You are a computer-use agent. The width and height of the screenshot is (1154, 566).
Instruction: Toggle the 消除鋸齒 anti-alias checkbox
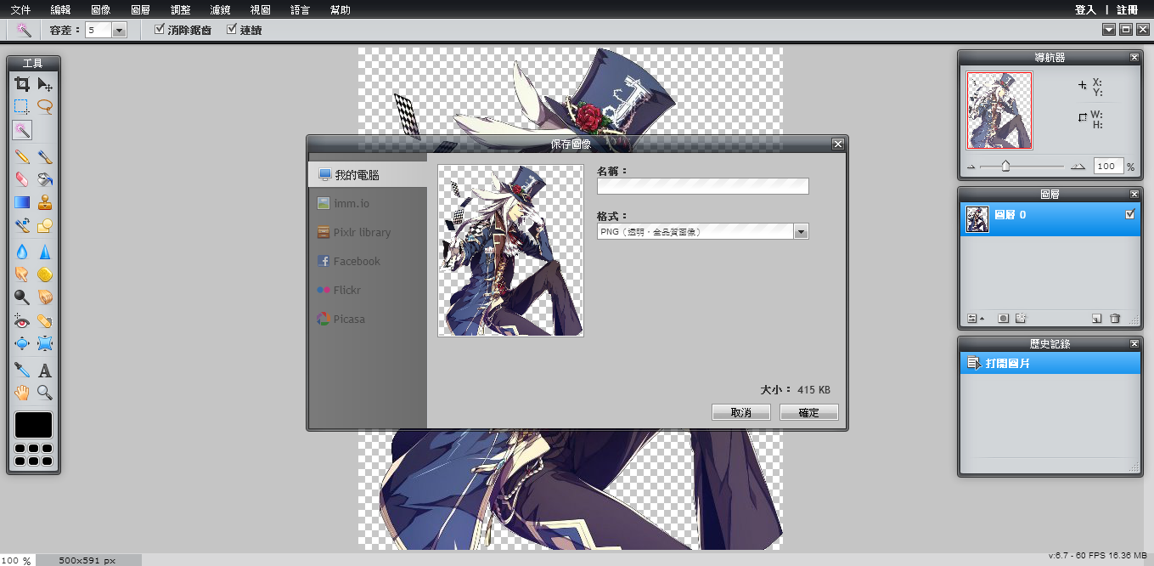tap(160, 30)
